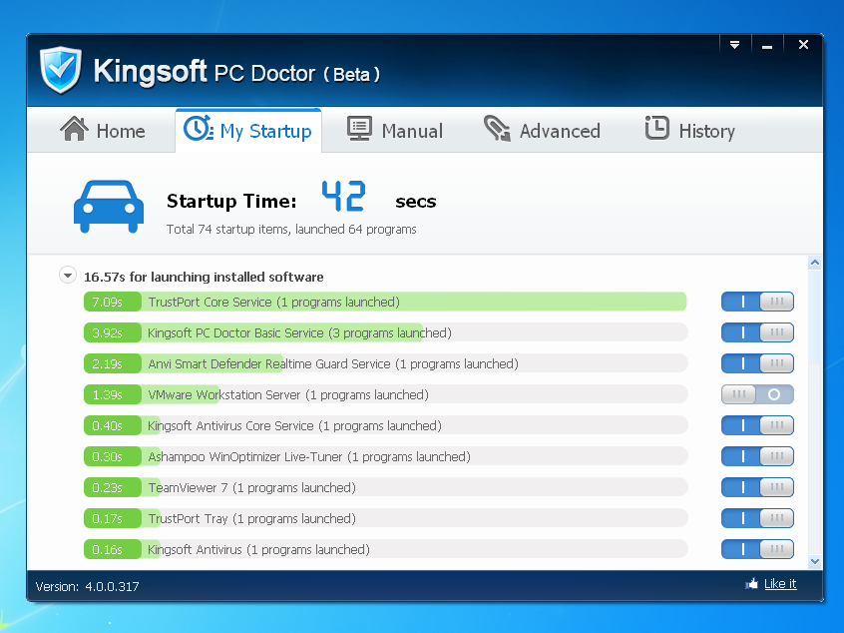Click the 0.23s time badge

tap(112, 487)
